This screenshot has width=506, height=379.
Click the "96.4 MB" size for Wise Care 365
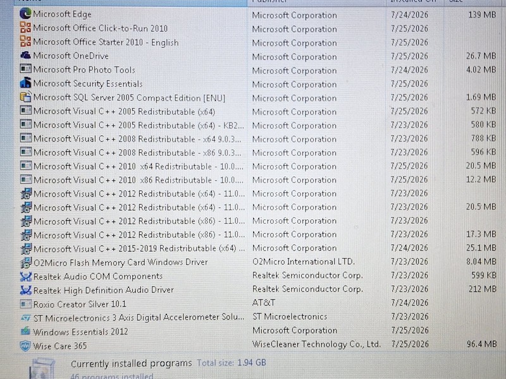(481, 344)
